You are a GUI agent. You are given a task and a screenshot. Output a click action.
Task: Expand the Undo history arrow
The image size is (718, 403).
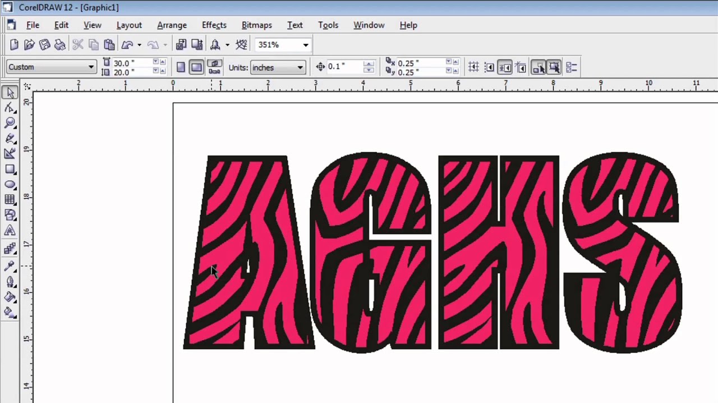point(139,45)
